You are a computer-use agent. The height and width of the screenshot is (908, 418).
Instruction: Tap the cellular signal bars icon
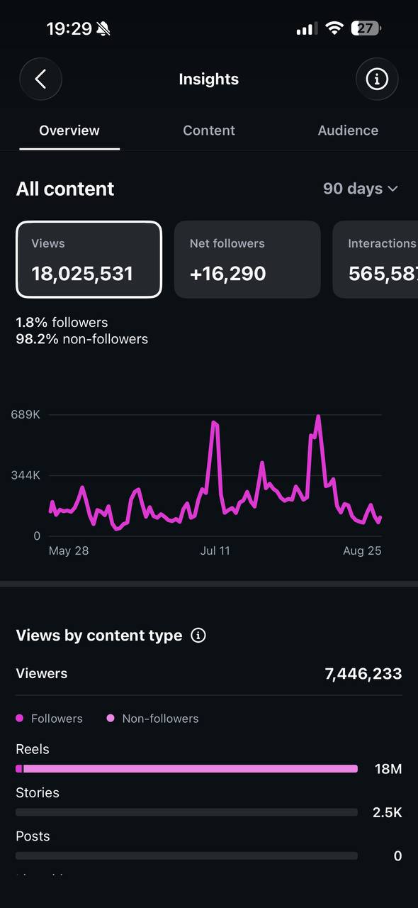coord(306,28)
